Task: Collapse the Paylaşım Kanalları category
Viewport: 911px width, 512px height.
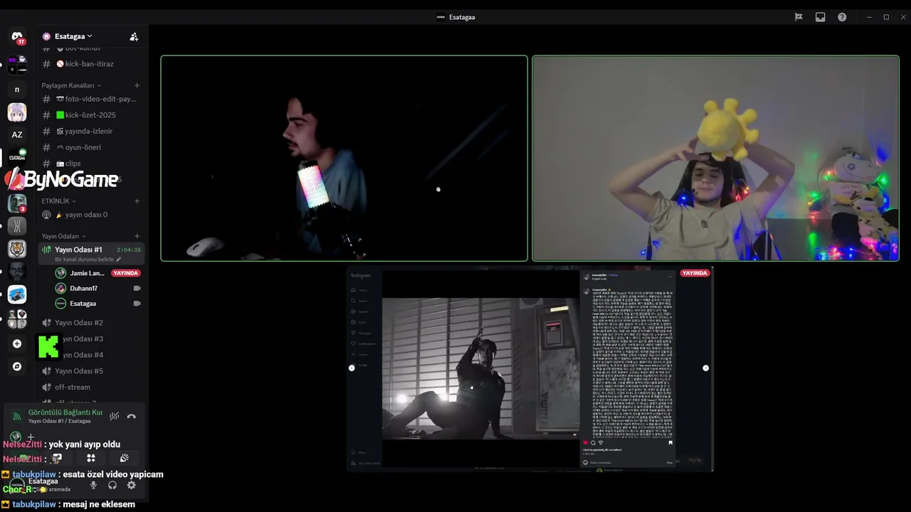Action: pyautogui.click(x=71, y=85)
